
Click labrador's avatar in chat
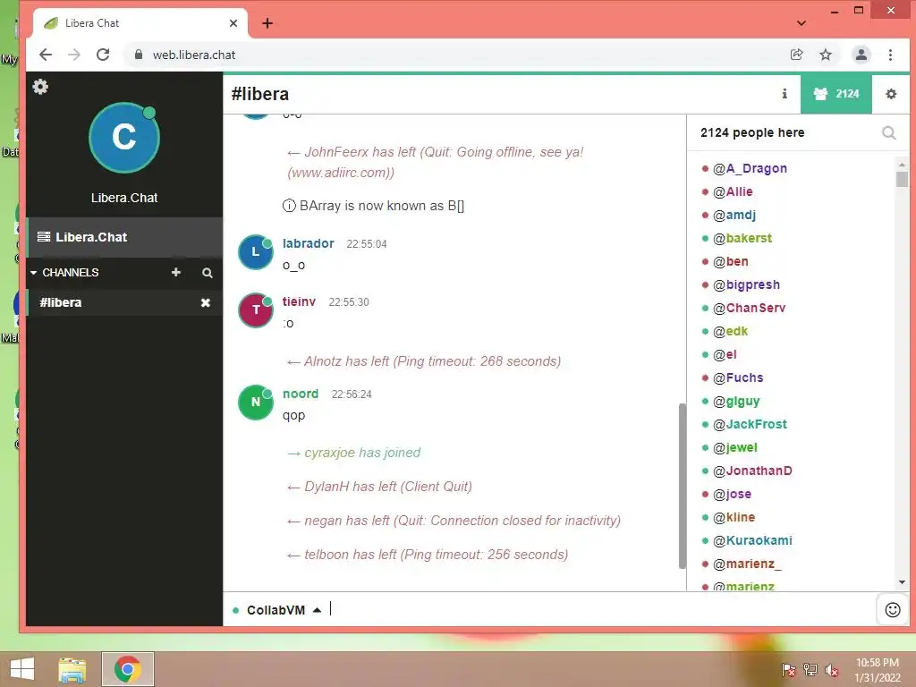[x=255, y=251]
